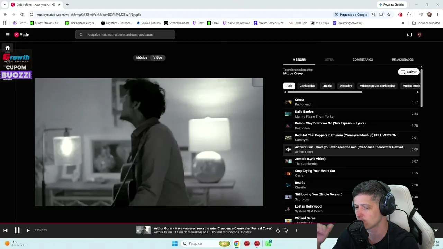Go back in browser history
The width and height of the screenshot is (443, 249).
tap(5, 15)
